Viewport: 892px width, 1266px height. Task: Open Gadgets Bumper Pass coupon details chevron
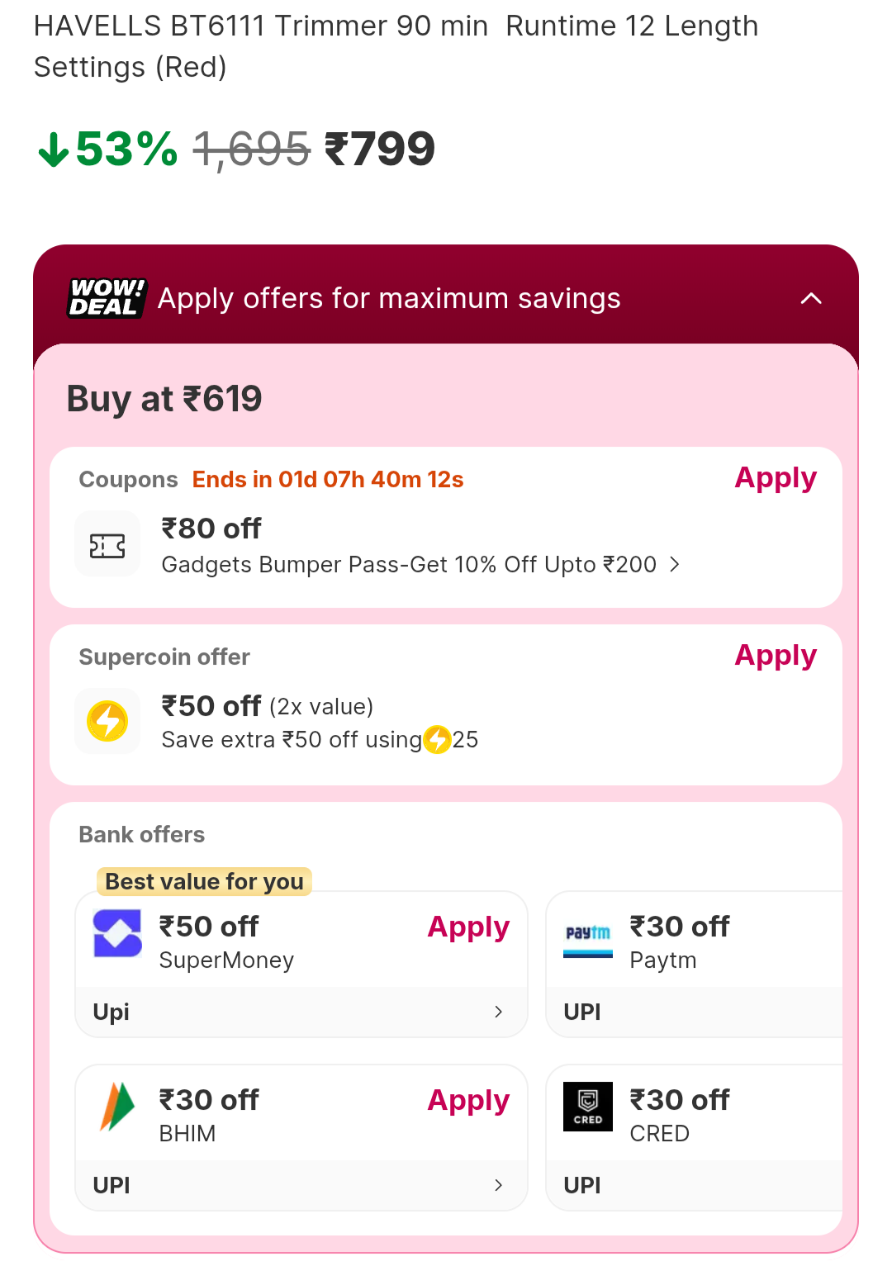675,564
